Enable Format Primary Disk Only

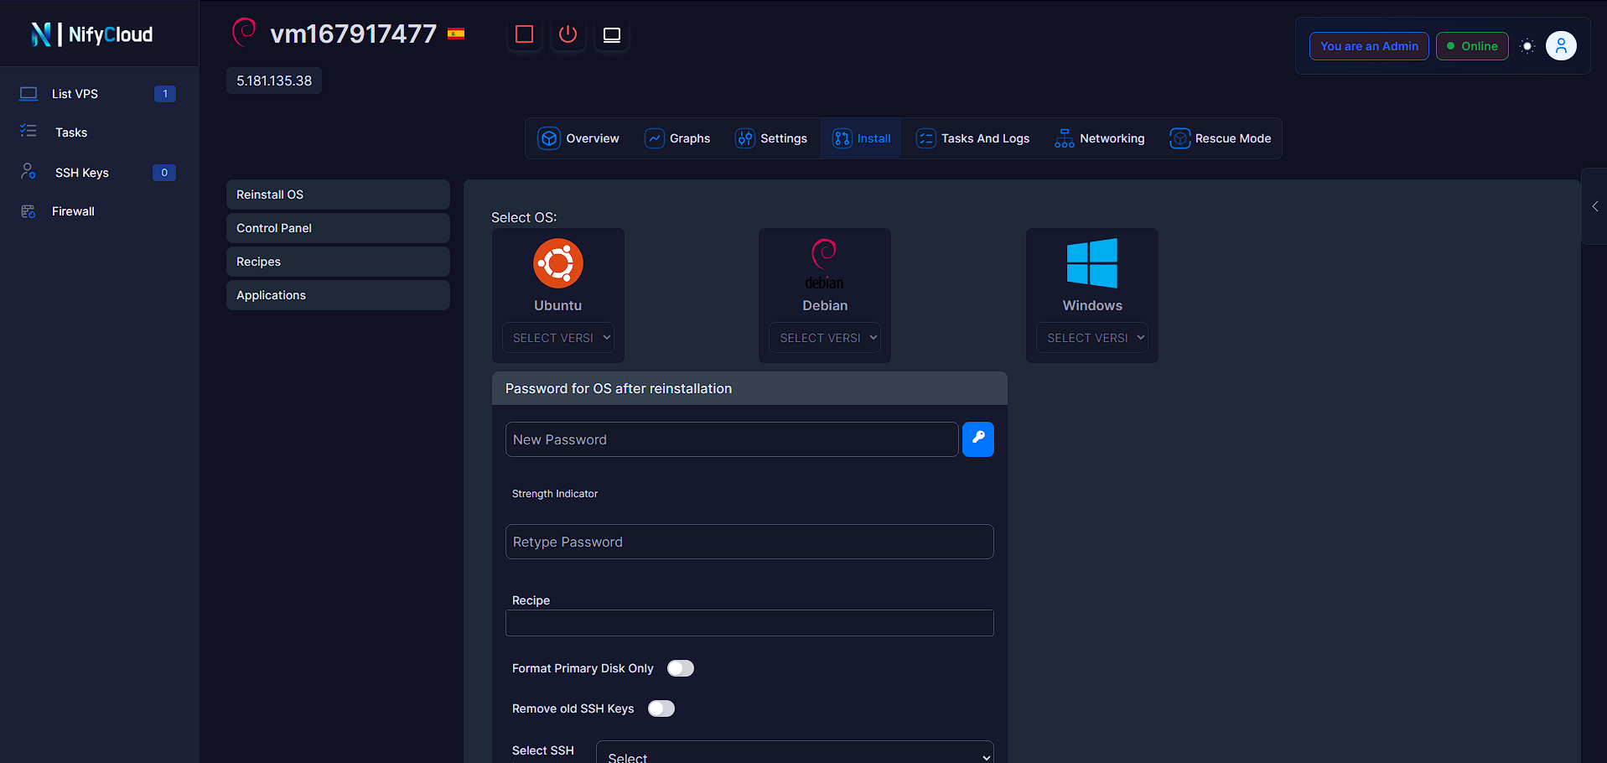(x=680, y=668)
